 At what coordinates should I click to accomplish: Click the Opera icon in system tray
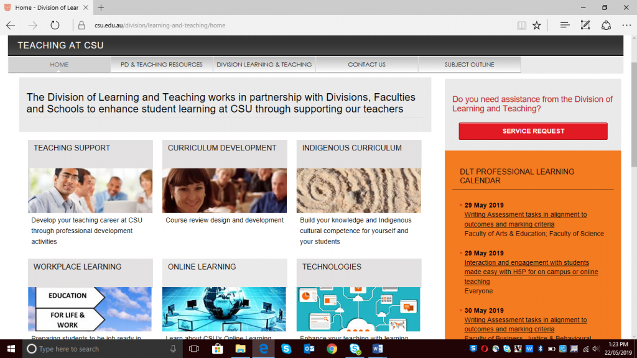[x=484, y=349]
